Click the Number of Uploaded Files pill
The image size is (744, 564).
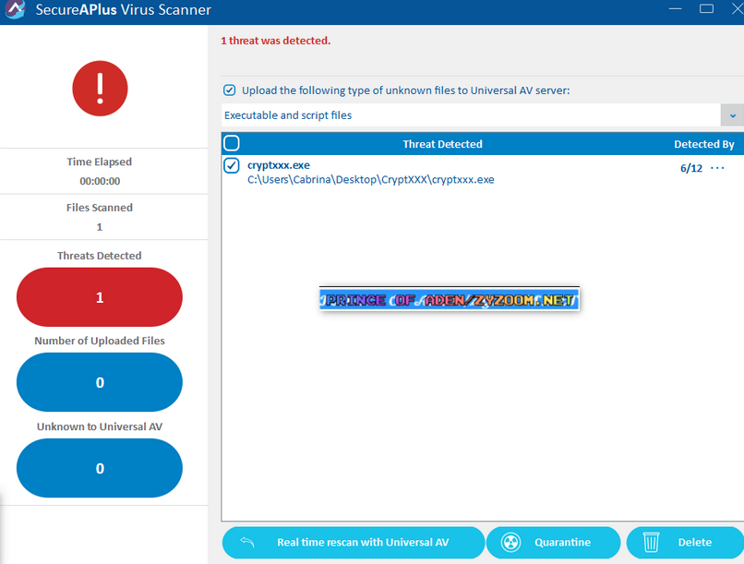[100, 382]
